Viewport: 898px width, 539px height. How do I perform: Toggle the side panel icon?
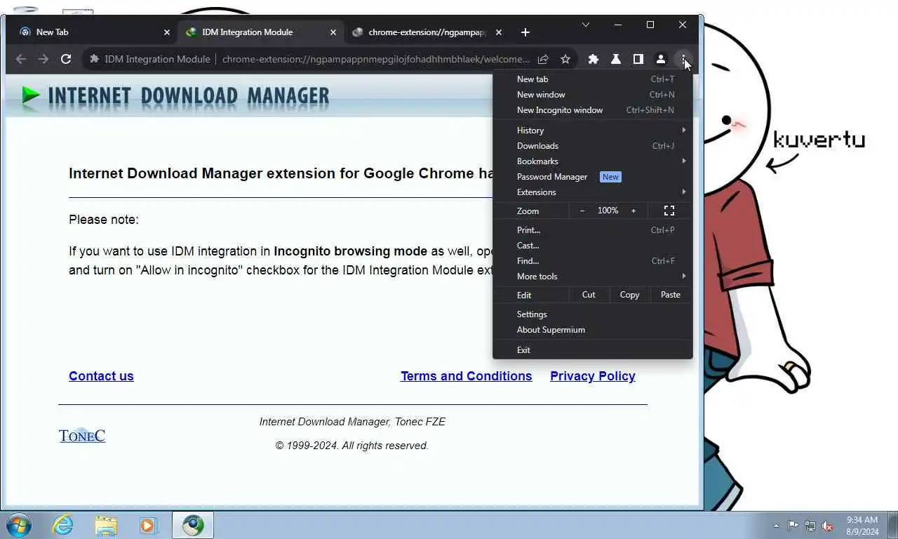coord(638,59)
